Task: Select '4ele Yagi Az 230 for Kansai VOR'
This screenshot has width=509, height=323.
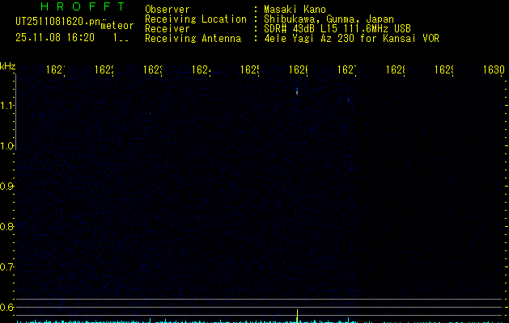Action: click(351, 38)
